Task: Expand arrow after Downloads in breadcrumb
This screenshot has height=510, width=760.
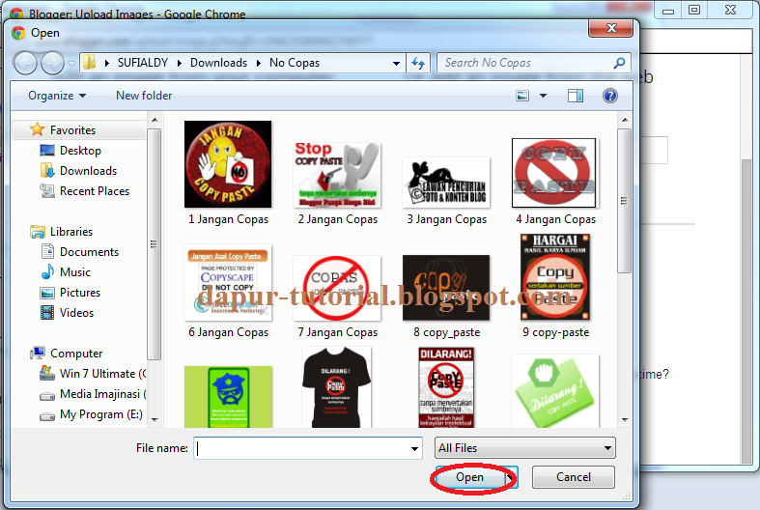Action: (259, 63)
